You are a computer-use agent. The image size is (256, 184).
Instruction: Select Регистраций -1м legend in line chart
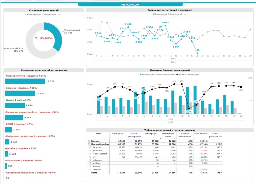[x=177, y=14]
